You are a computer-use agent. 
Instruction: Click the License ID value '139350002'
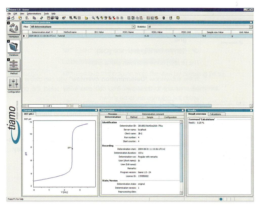click(x=143, y=176)
